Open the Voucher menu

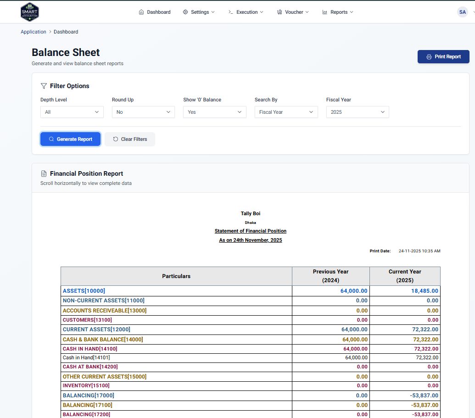(x=293, y=12)
